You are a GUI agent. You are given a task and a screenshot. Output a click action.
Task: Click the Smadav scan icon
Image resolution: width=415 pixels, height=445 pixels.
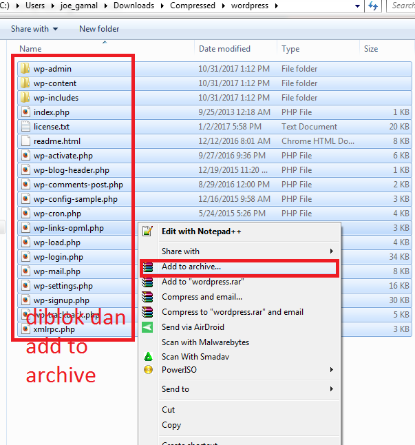pyautogui.click(x=147, y=357)
